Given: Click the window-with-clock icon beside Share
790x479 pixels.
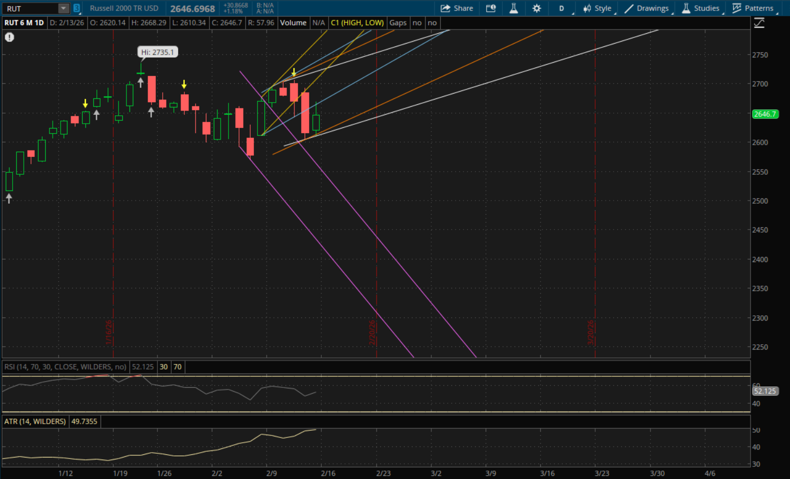Looking at the screenshot, I should (x=491, y=8).
